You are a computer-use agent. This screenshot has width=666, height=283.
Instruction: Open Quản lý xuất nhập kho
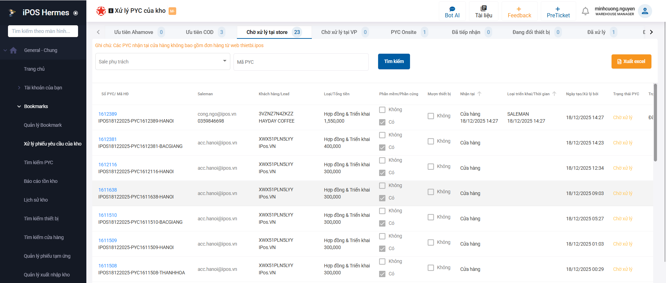pyautogui.click(x=47, y=275)
